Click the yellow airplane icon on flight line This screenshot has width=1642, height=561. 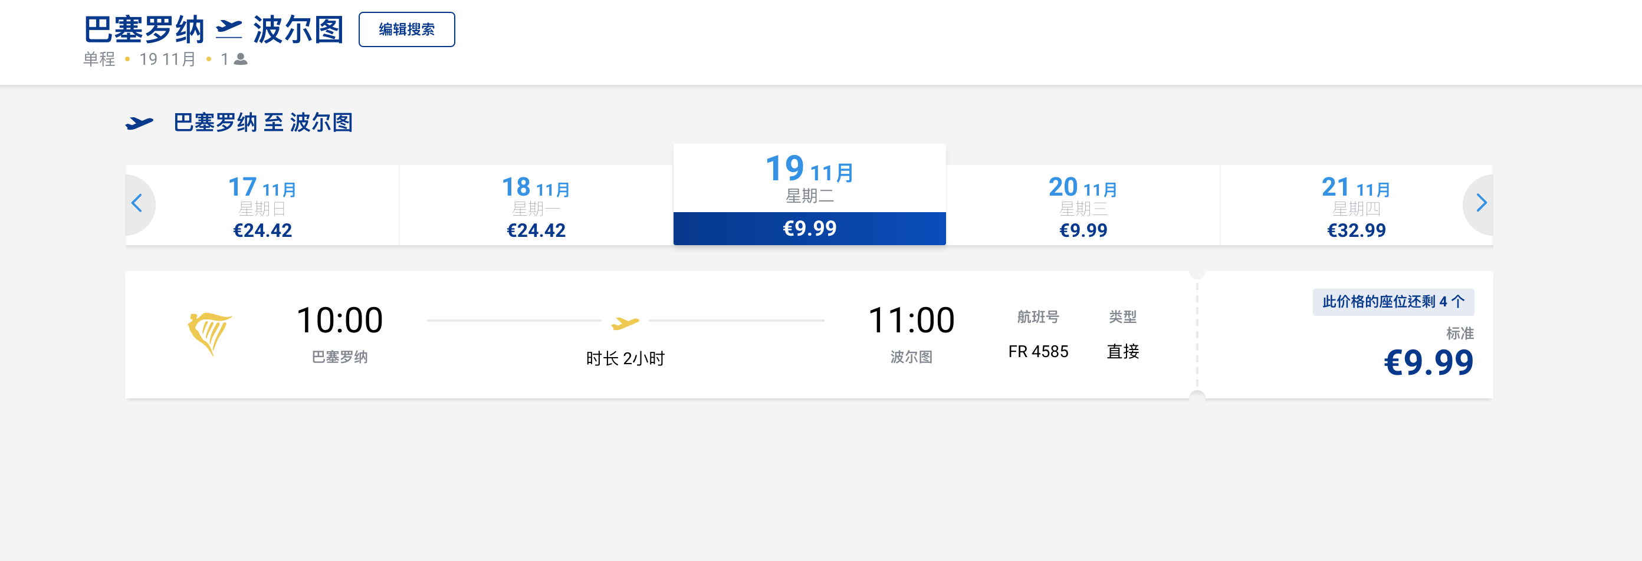pos(625,323)
